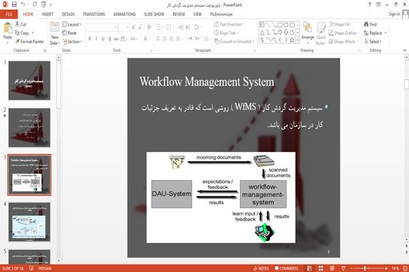Click zoom out minus button

coord(352,268)
